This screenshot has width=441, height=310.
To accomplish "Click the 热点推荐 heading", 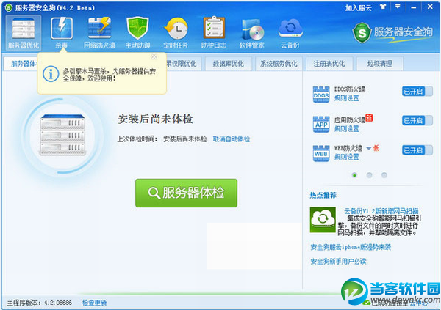I will [323, 195].
